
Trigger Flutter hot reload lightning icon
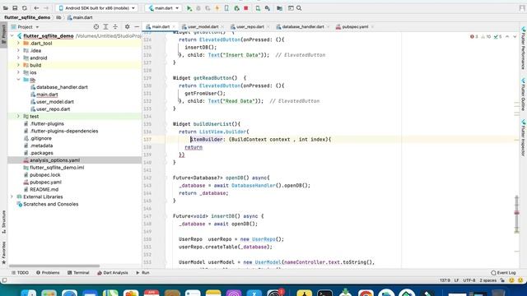click(x=217, y=8)
